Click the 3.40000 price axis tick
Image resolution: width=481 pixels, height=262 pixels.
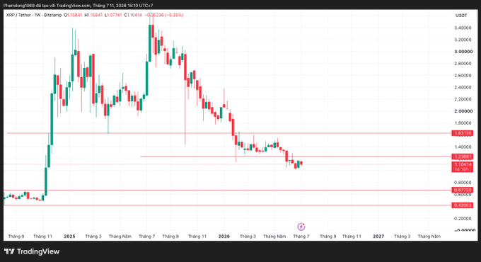463,28
